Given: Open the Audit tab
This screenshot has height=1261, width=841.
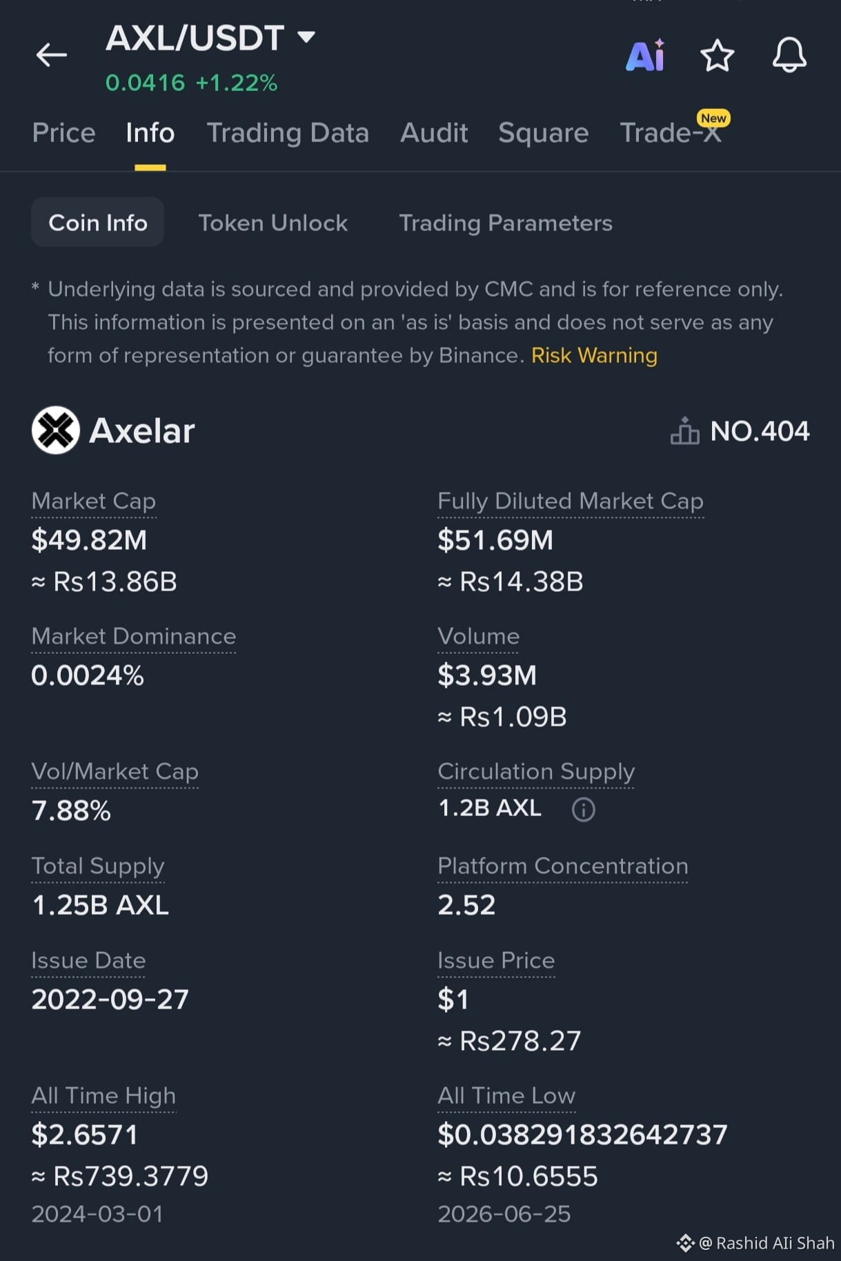Looking at the screenshot, I should coord(434,132).
